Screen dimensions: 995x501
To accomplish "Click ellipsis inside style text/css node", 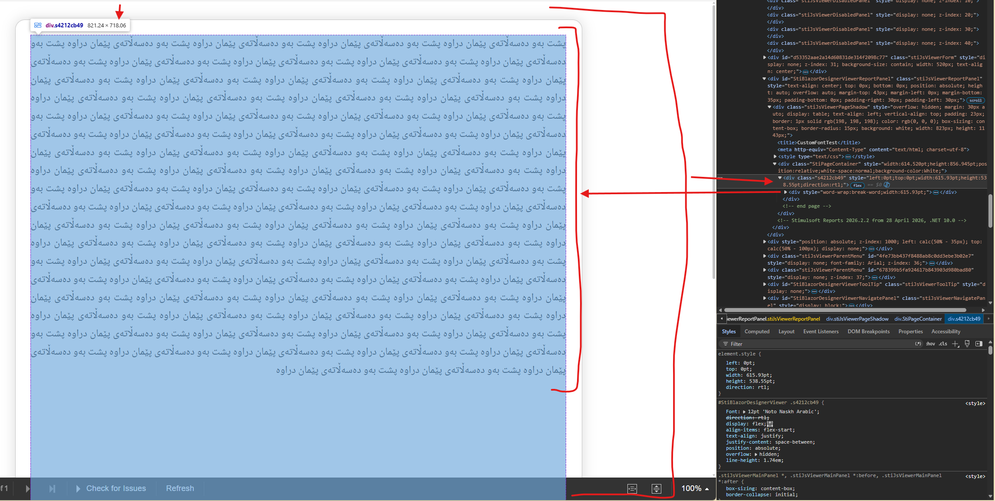I will (848, 157).
